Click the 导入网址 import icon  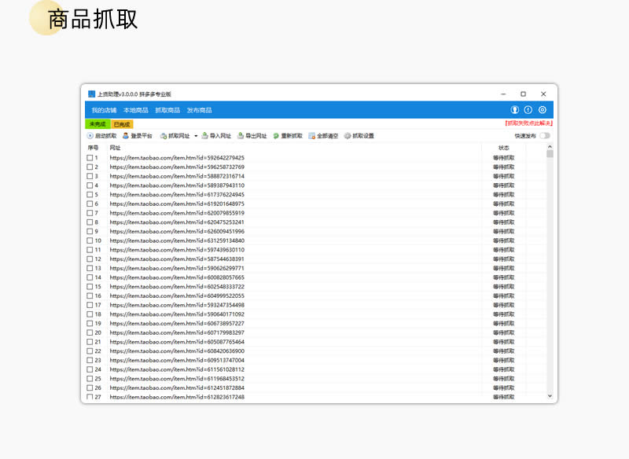tap(204, 136)
